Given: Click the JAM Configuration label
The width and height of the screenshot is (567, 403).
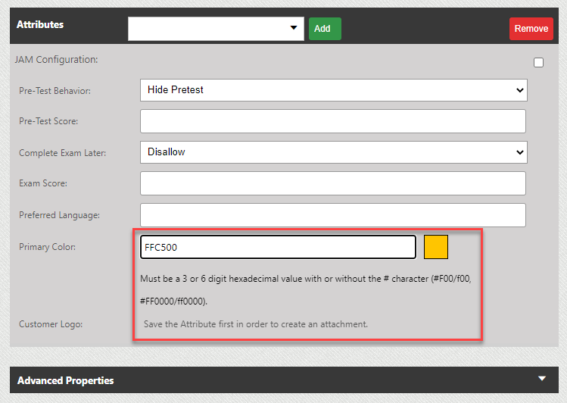Looking at the screenshot, I should (x=57, y=59).
